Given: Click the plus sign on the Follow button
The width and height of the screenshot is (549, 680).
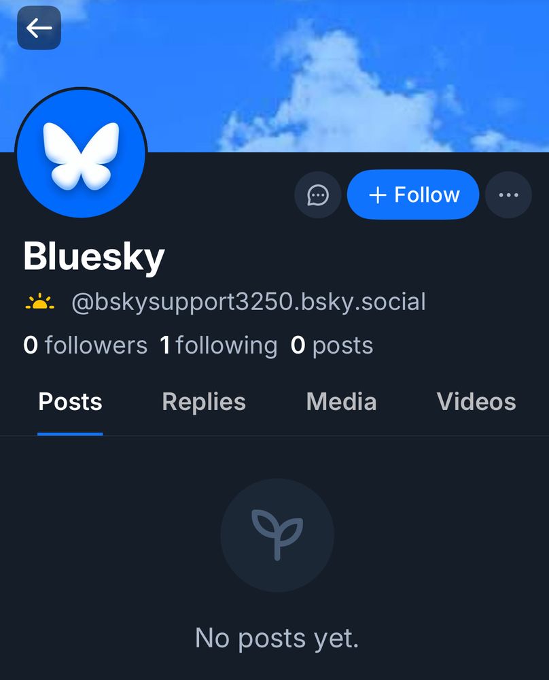Looking at the screenshot, I should click(377, 195).
